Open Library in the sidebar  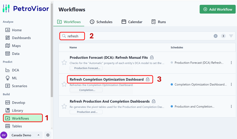coord(14,110)
